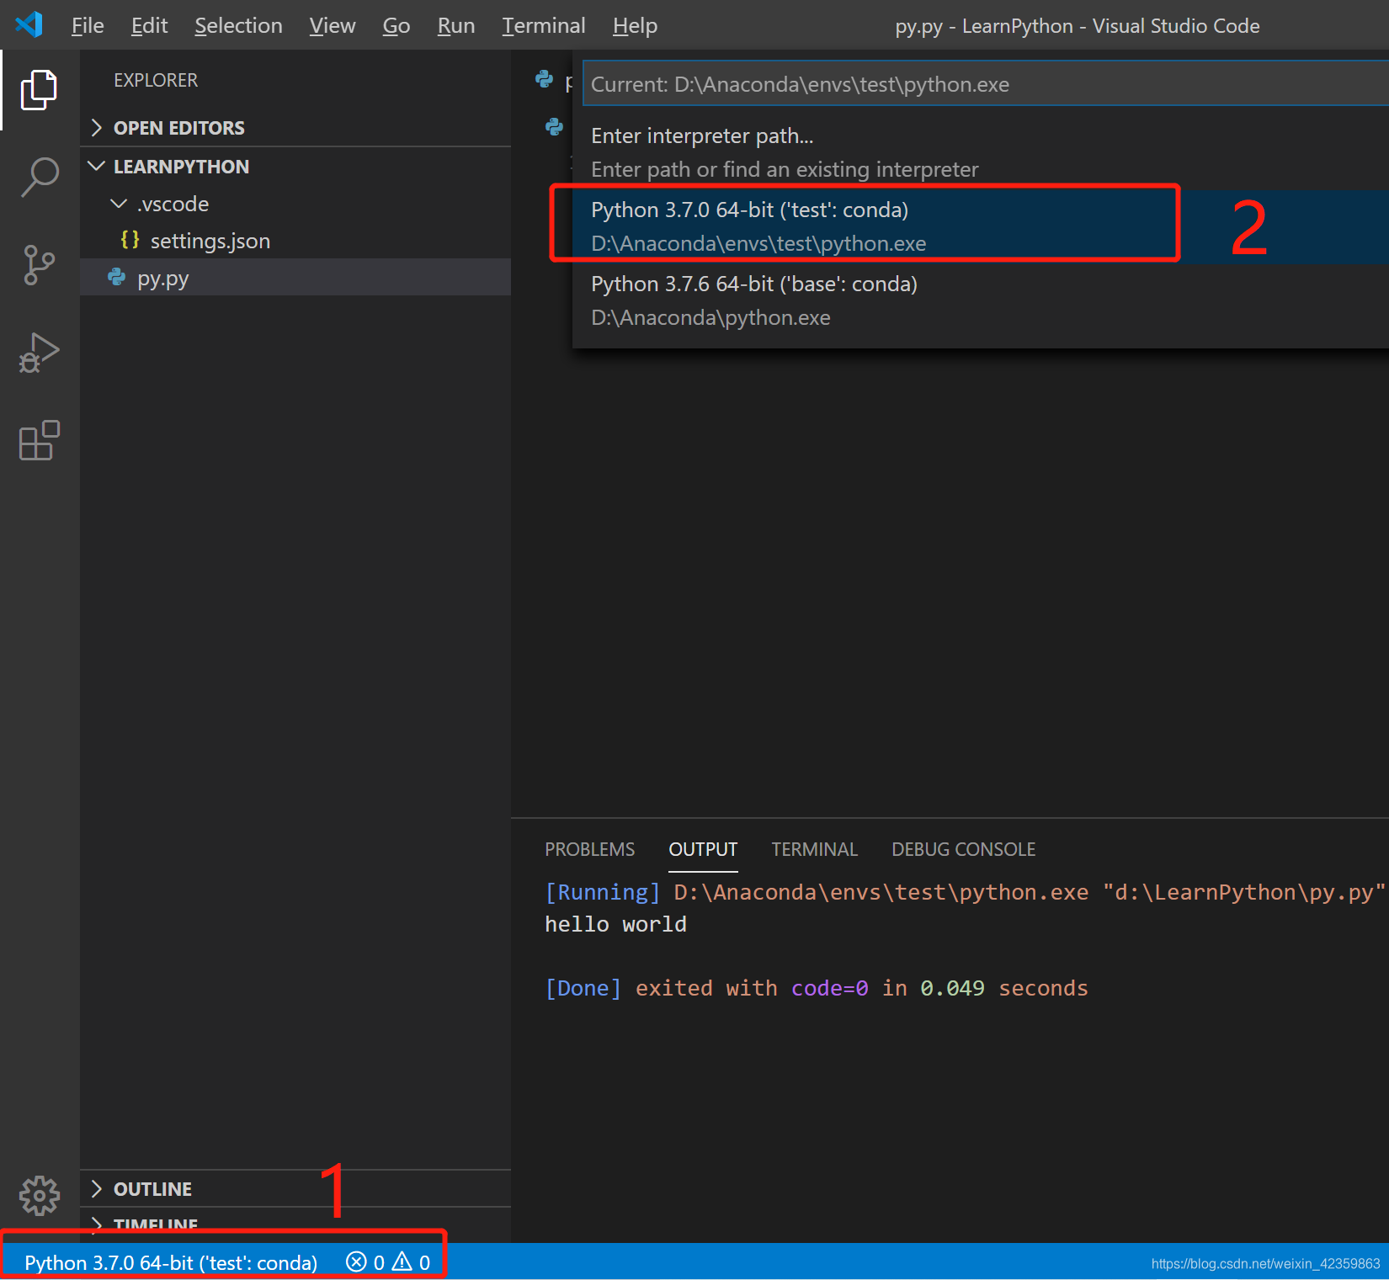The height and width of the screenshot is (1280, 1389).
Task: Open the Run menu
Action: click(455, 25)
